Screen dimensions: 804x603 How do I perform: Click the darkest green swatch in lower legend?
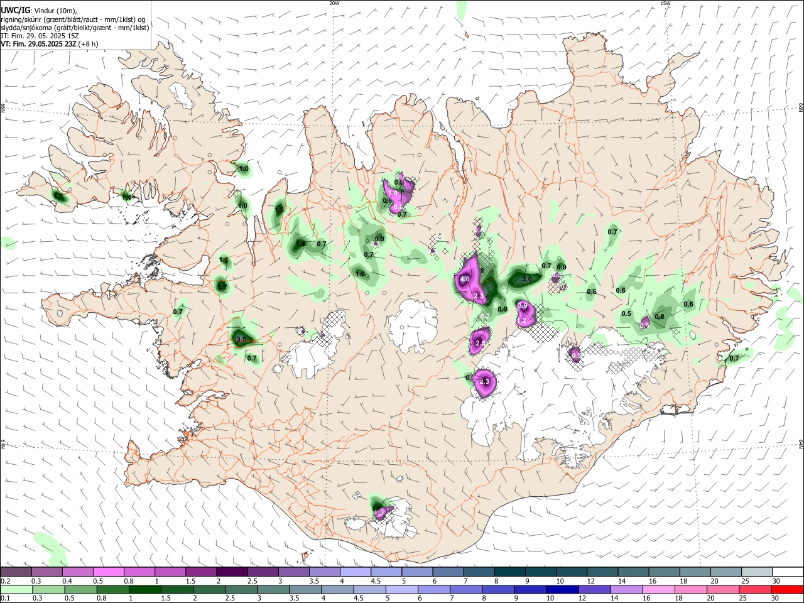pyautogui.click(x=144, y=589)
